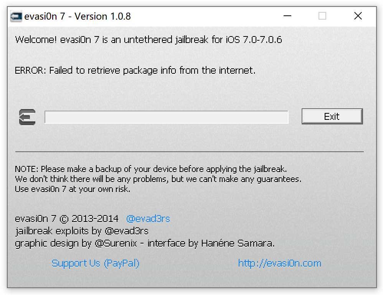This screenshot has width=383, height=295.
Task: Click the Welcome untethered jailbreak message
Action: (x=148, y=40)
